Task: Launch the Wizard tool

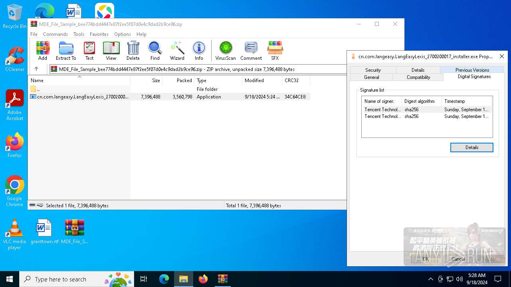Action: tap(177, 51)
